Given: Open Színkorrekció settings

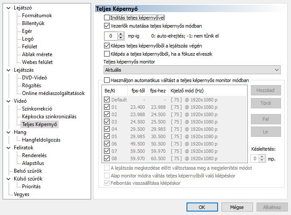Looking at the screenshot, I should click(x=37, y=109).
